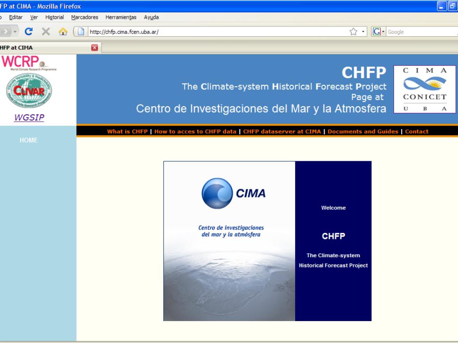The image size is (458, 343).
Task: Open the Editar menu
Action: 16,17
